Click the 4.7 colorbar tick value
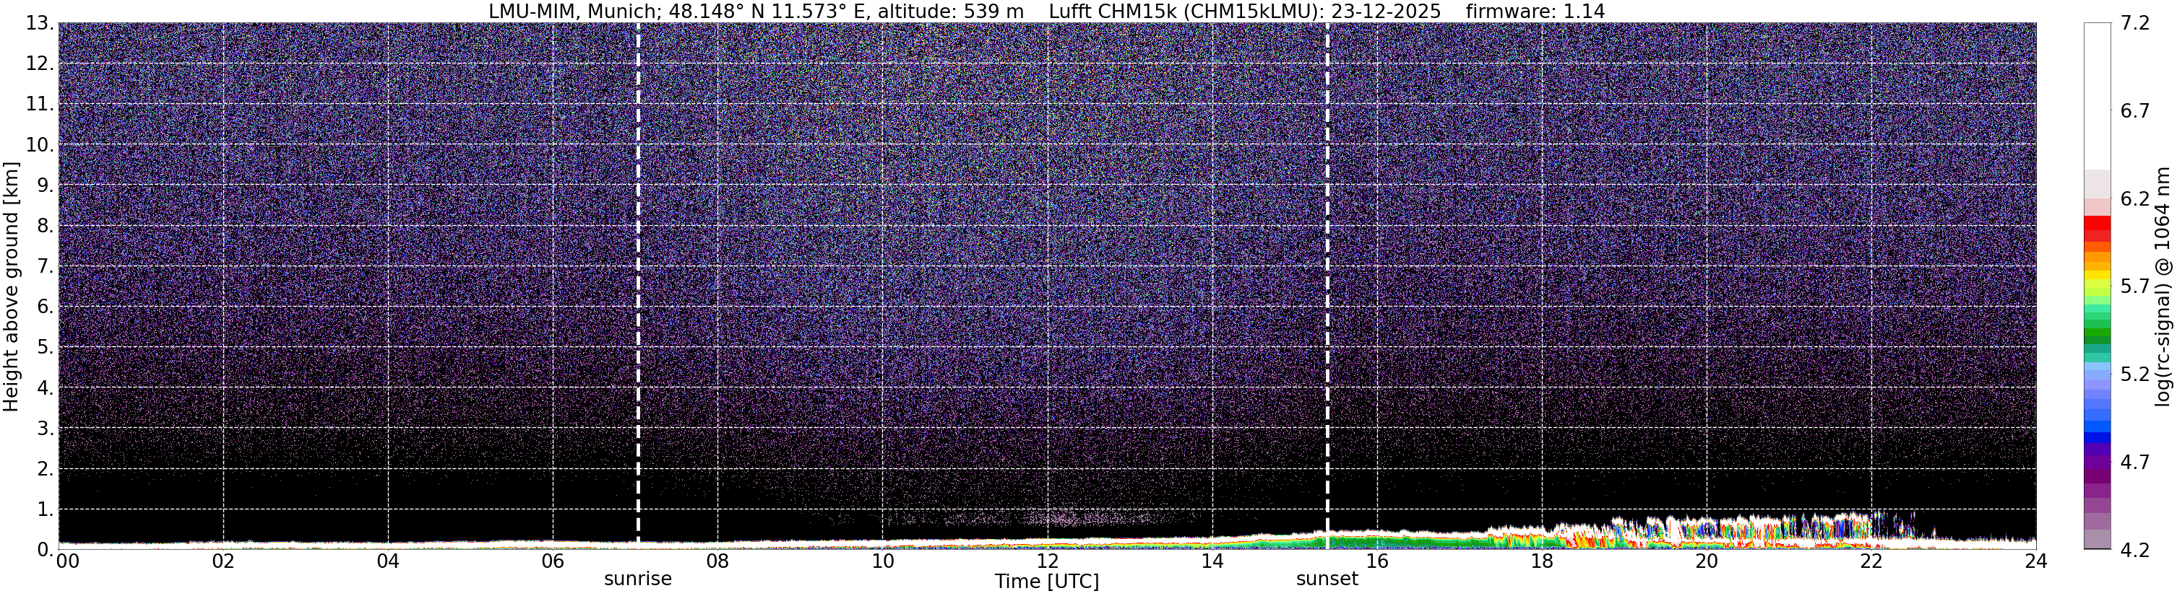 click(2134, 463)
